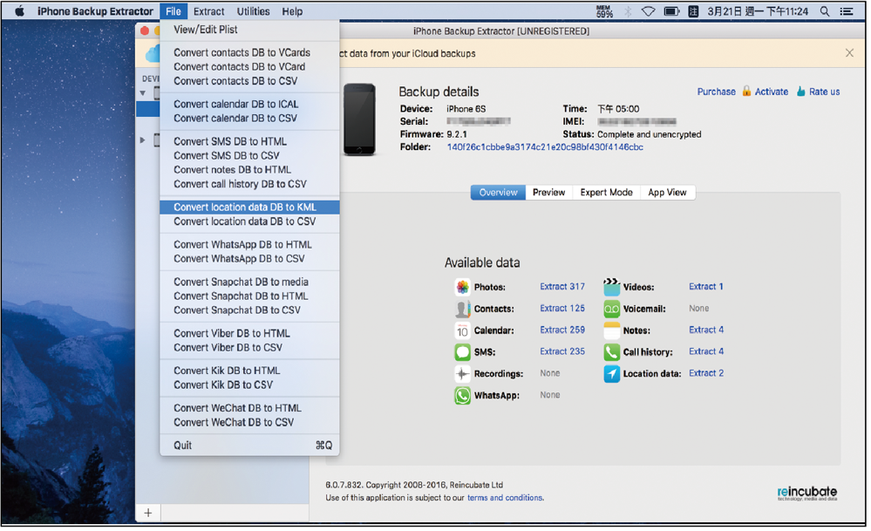Click the iPhone device thumbnail
This screenshot has height=531, width=871.
click(359, 119)
